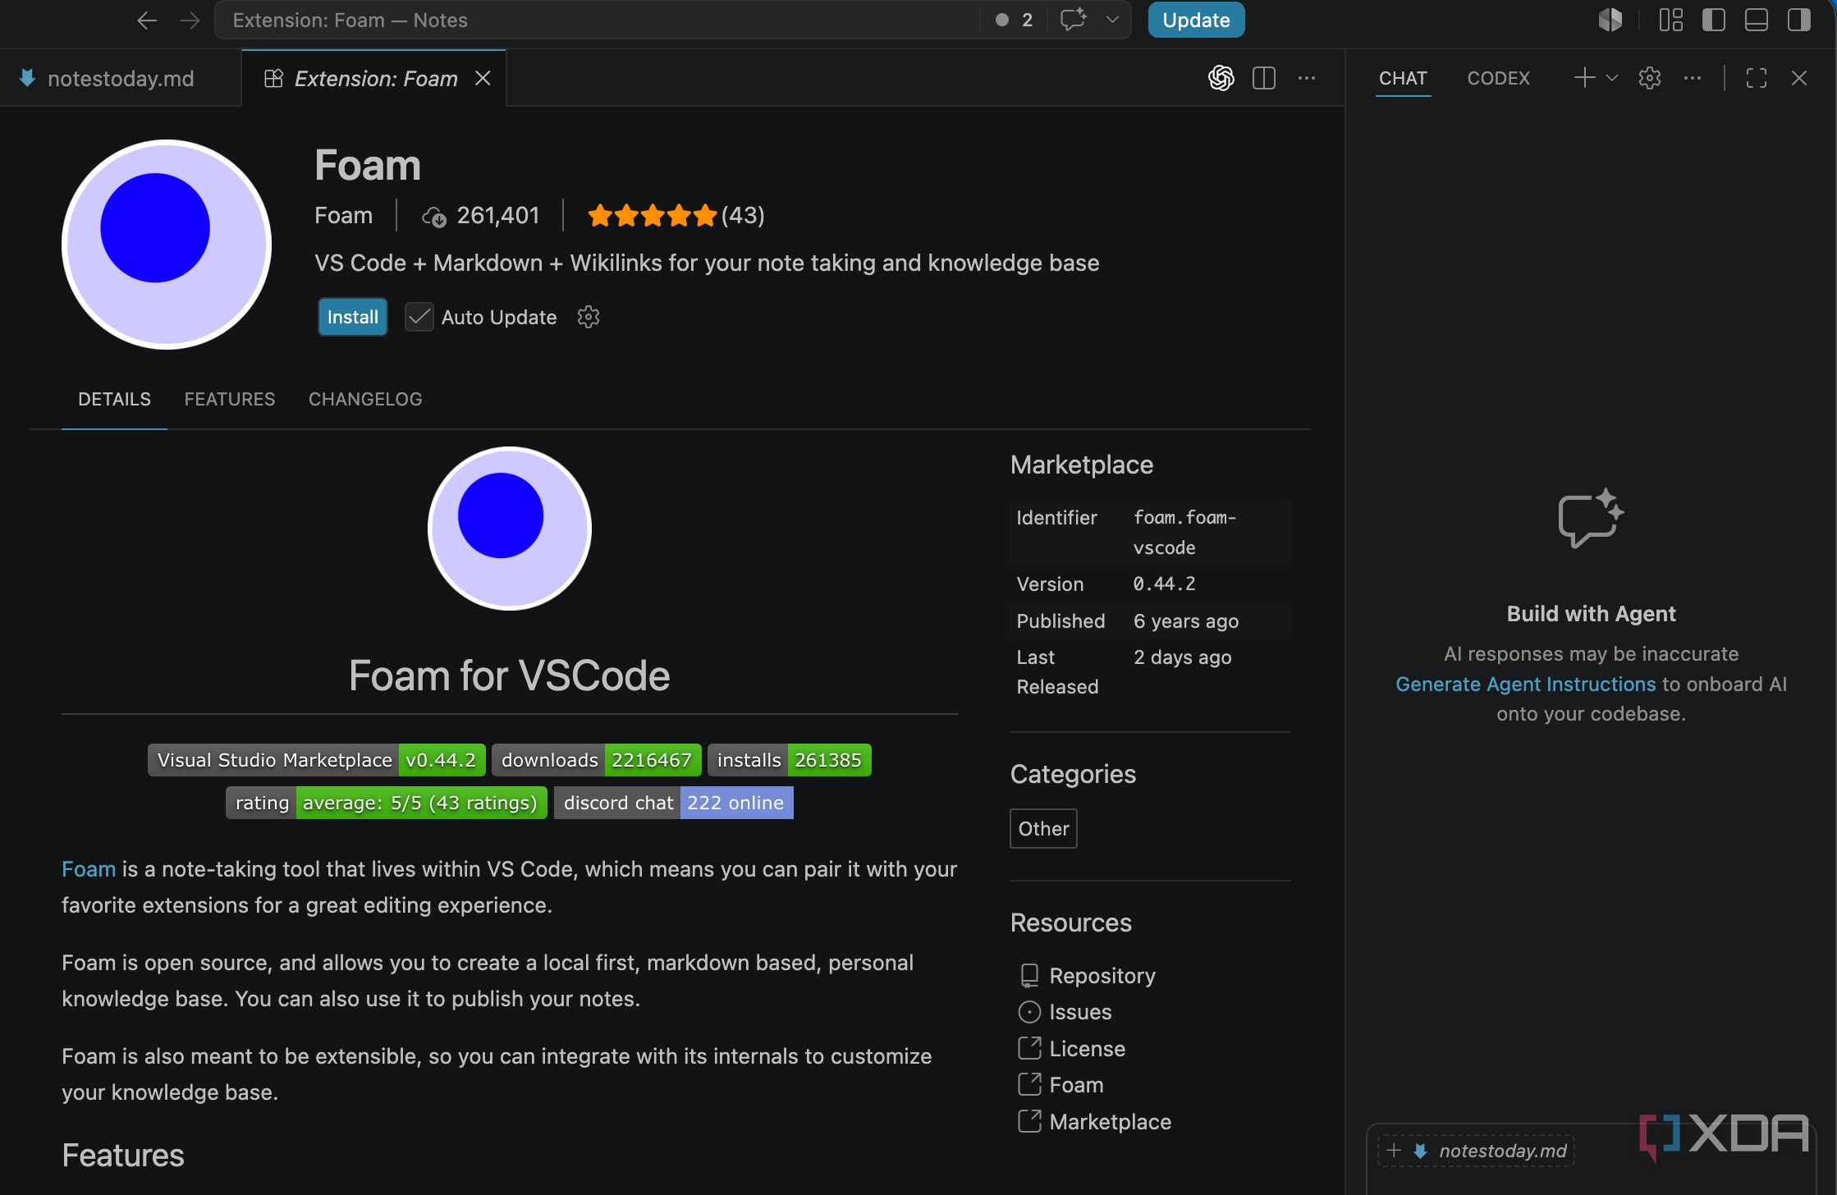Open the ChatGPT Codex icon in editor toolbar
1837x1195 pixels.
1221,78
